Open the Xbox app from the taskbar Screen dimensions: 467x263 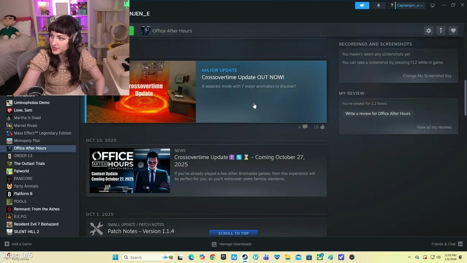[x=320, y=257]
